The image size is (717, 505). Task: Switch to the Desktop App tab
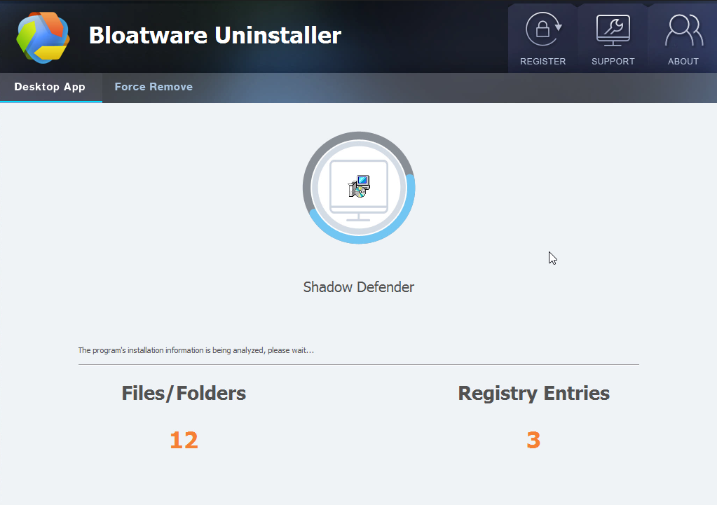(50, 87)
